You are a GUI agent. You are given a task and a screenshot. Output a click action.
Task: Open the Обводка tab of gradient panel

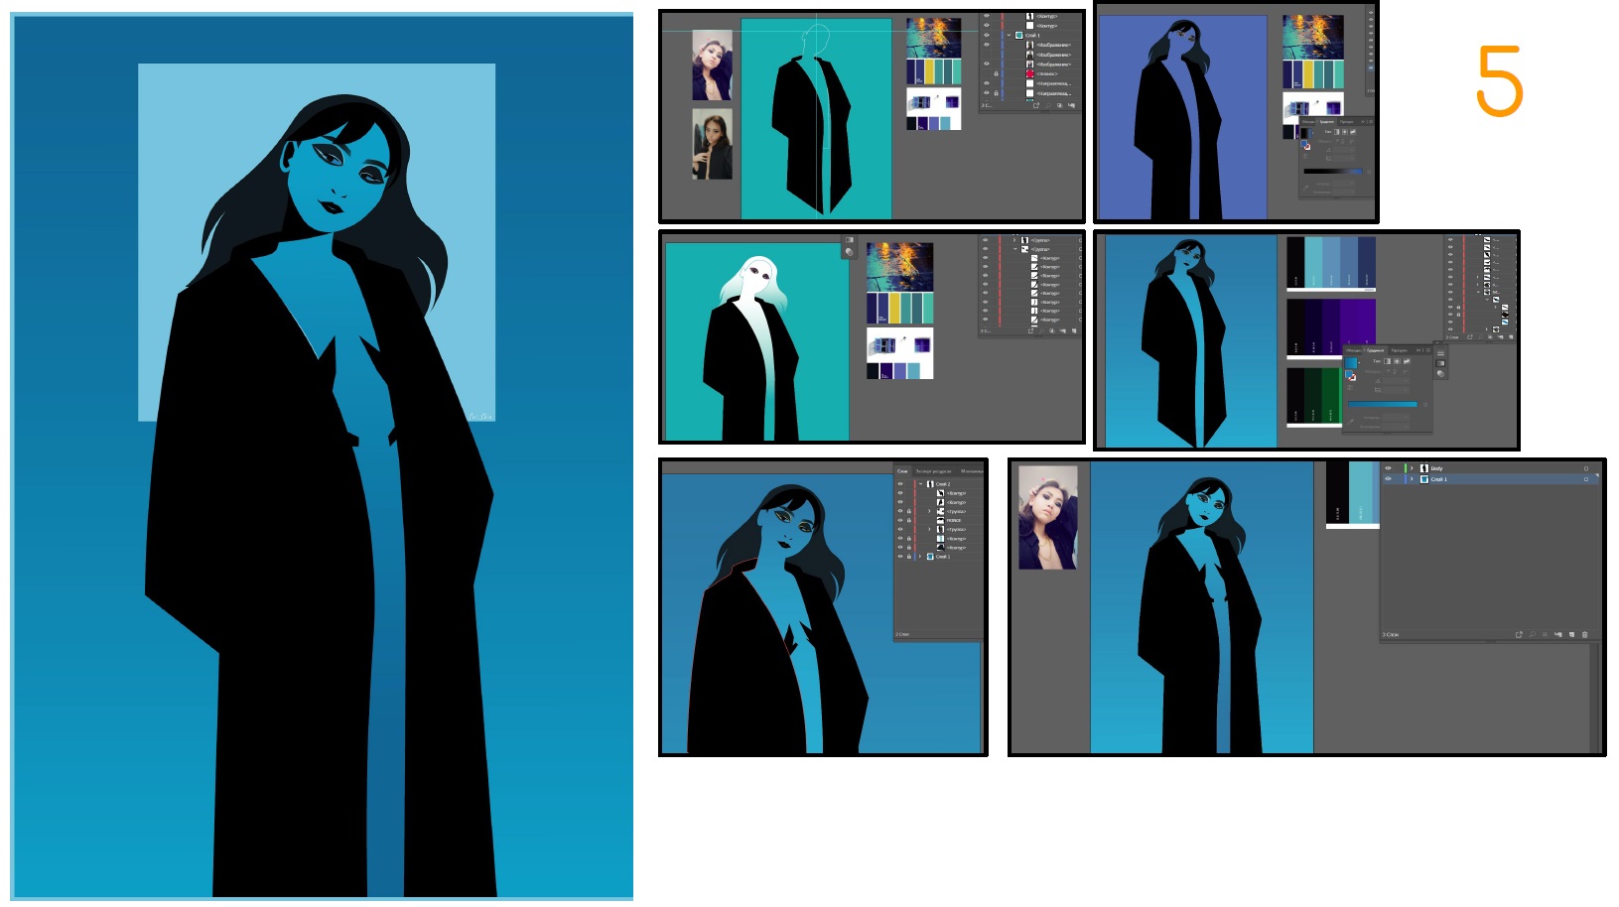click(1353, 350)
